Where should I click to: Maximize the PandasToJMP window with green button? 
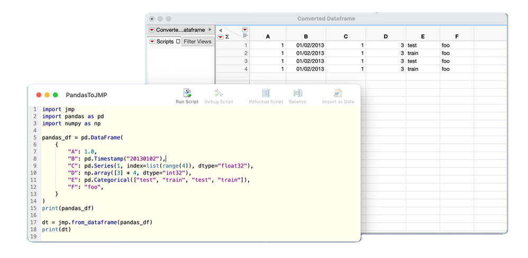(x=56, y=95)
